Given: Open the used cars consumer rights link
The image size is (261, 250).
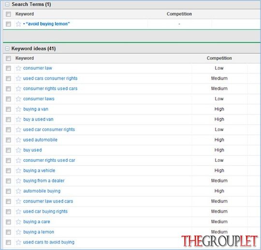Looking at the screenshot, I should pos(50,78).
